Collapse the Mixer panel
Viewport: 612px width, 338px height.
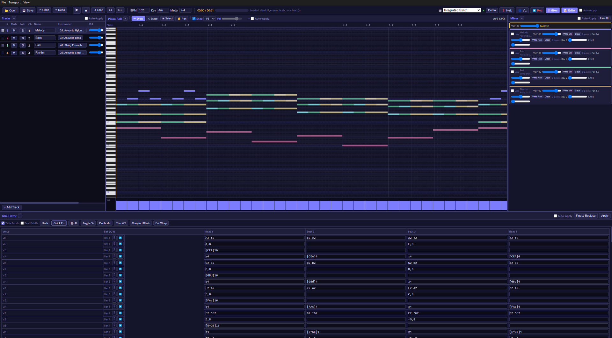pyautogui.click(x=522, y=18)
